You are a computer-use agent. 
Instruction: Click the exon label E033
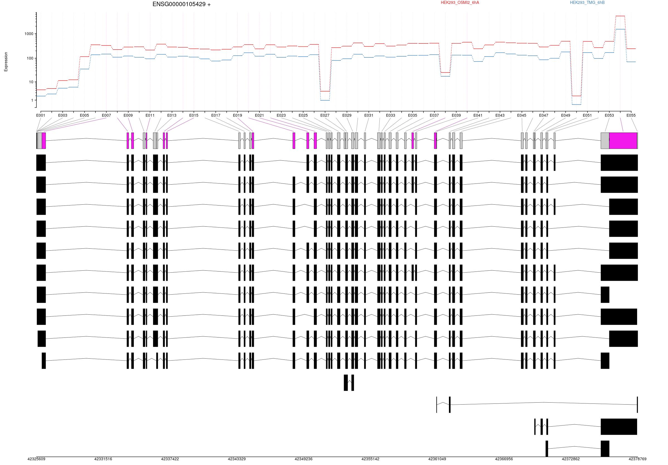coord(391,115)
